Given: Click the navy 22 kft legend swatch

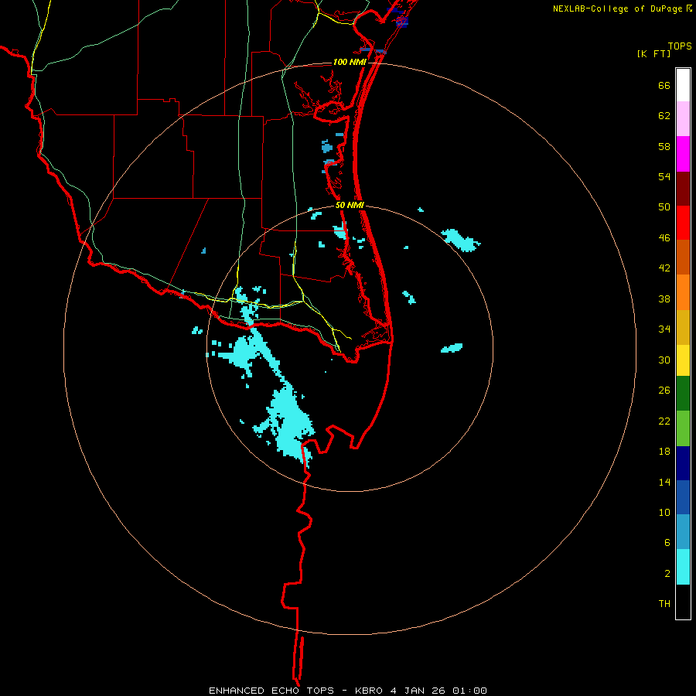Looking at the screenshot, I should [683, 463].
